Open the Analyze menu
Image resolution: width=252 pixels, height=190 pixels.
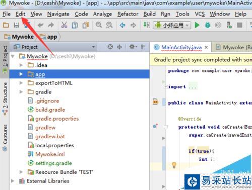click(x=102, y=14)
